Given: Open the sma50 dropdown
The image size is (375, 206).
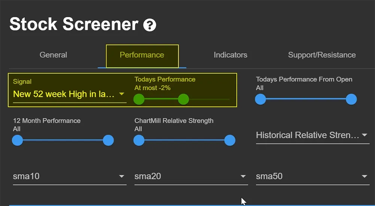Looking at the screenshot, I should pos(313,177).
